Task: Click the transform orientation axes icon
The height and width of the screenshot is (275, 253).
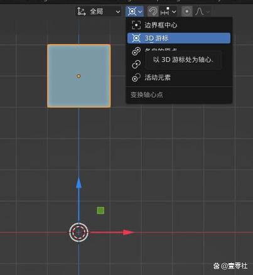Action: point(81,11)
